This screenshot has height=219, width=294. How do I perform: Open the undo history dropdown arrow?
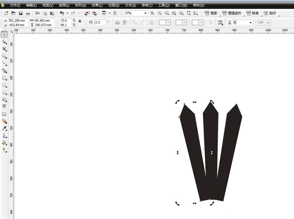pos(67,13)
